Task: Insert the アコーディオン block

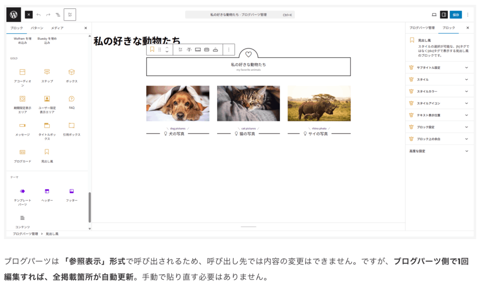Action: (22, 74)
